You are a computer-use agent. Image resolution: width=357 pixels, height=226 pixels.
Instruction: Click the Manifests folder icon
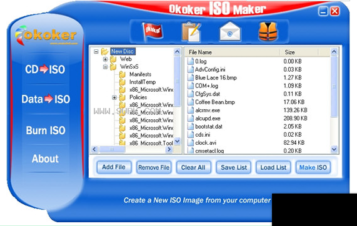tap(123, 74)
